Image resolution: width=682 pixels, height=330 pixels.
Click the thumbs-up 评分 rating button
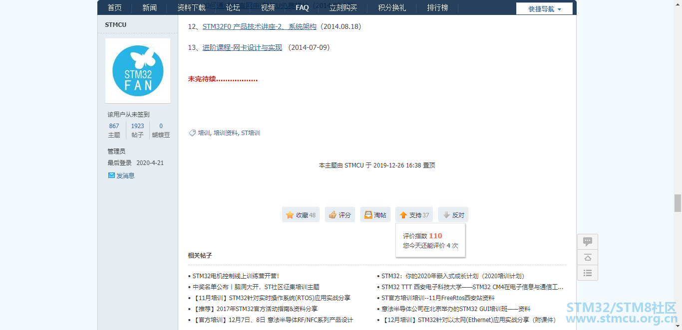click(340, 215)
